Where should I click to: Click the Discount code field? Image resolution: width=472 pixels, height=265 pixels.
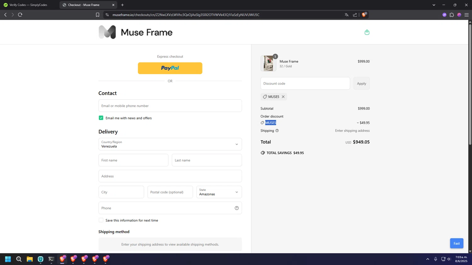pos(305,83)
